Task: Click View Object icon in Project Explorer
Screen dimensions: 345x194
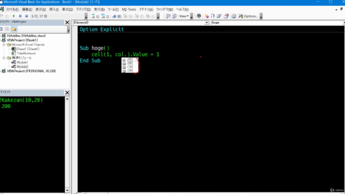Action: [x=7, y=29]
